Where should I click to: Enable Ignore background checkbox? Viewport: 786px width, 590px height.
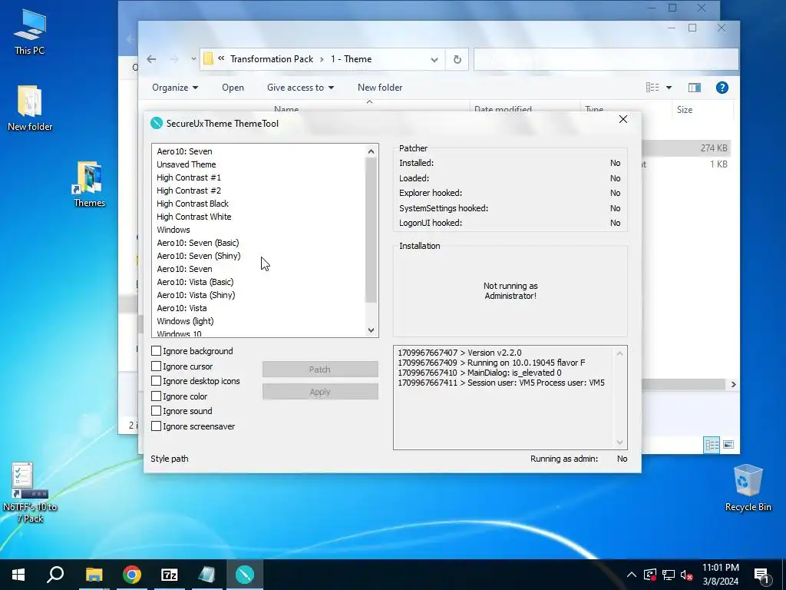(x=157, y=350)
